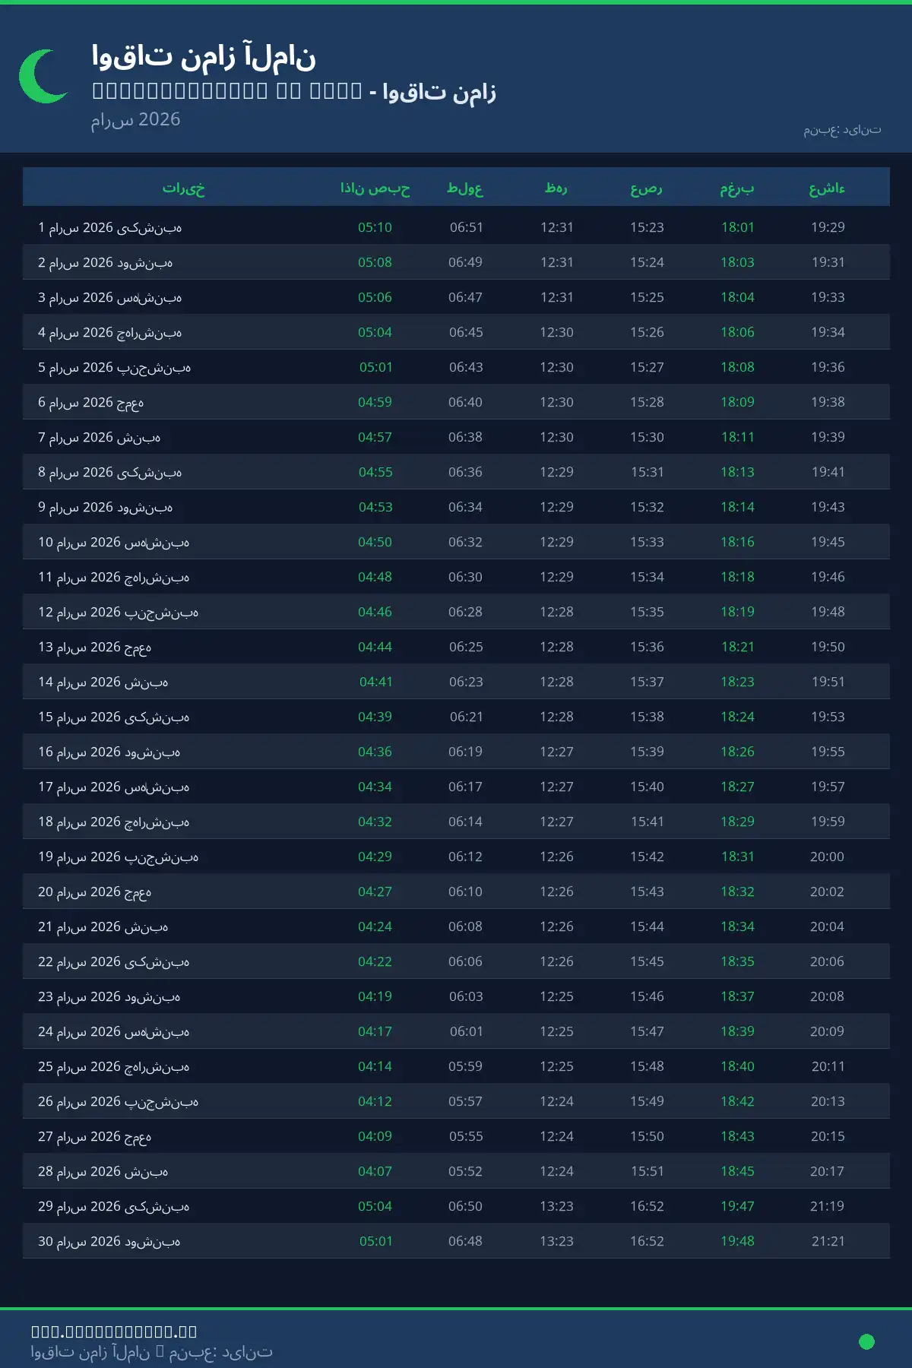Click the page title اوقات نماز آلمان
Screen dimensions: 912x1368
(204, 56)
